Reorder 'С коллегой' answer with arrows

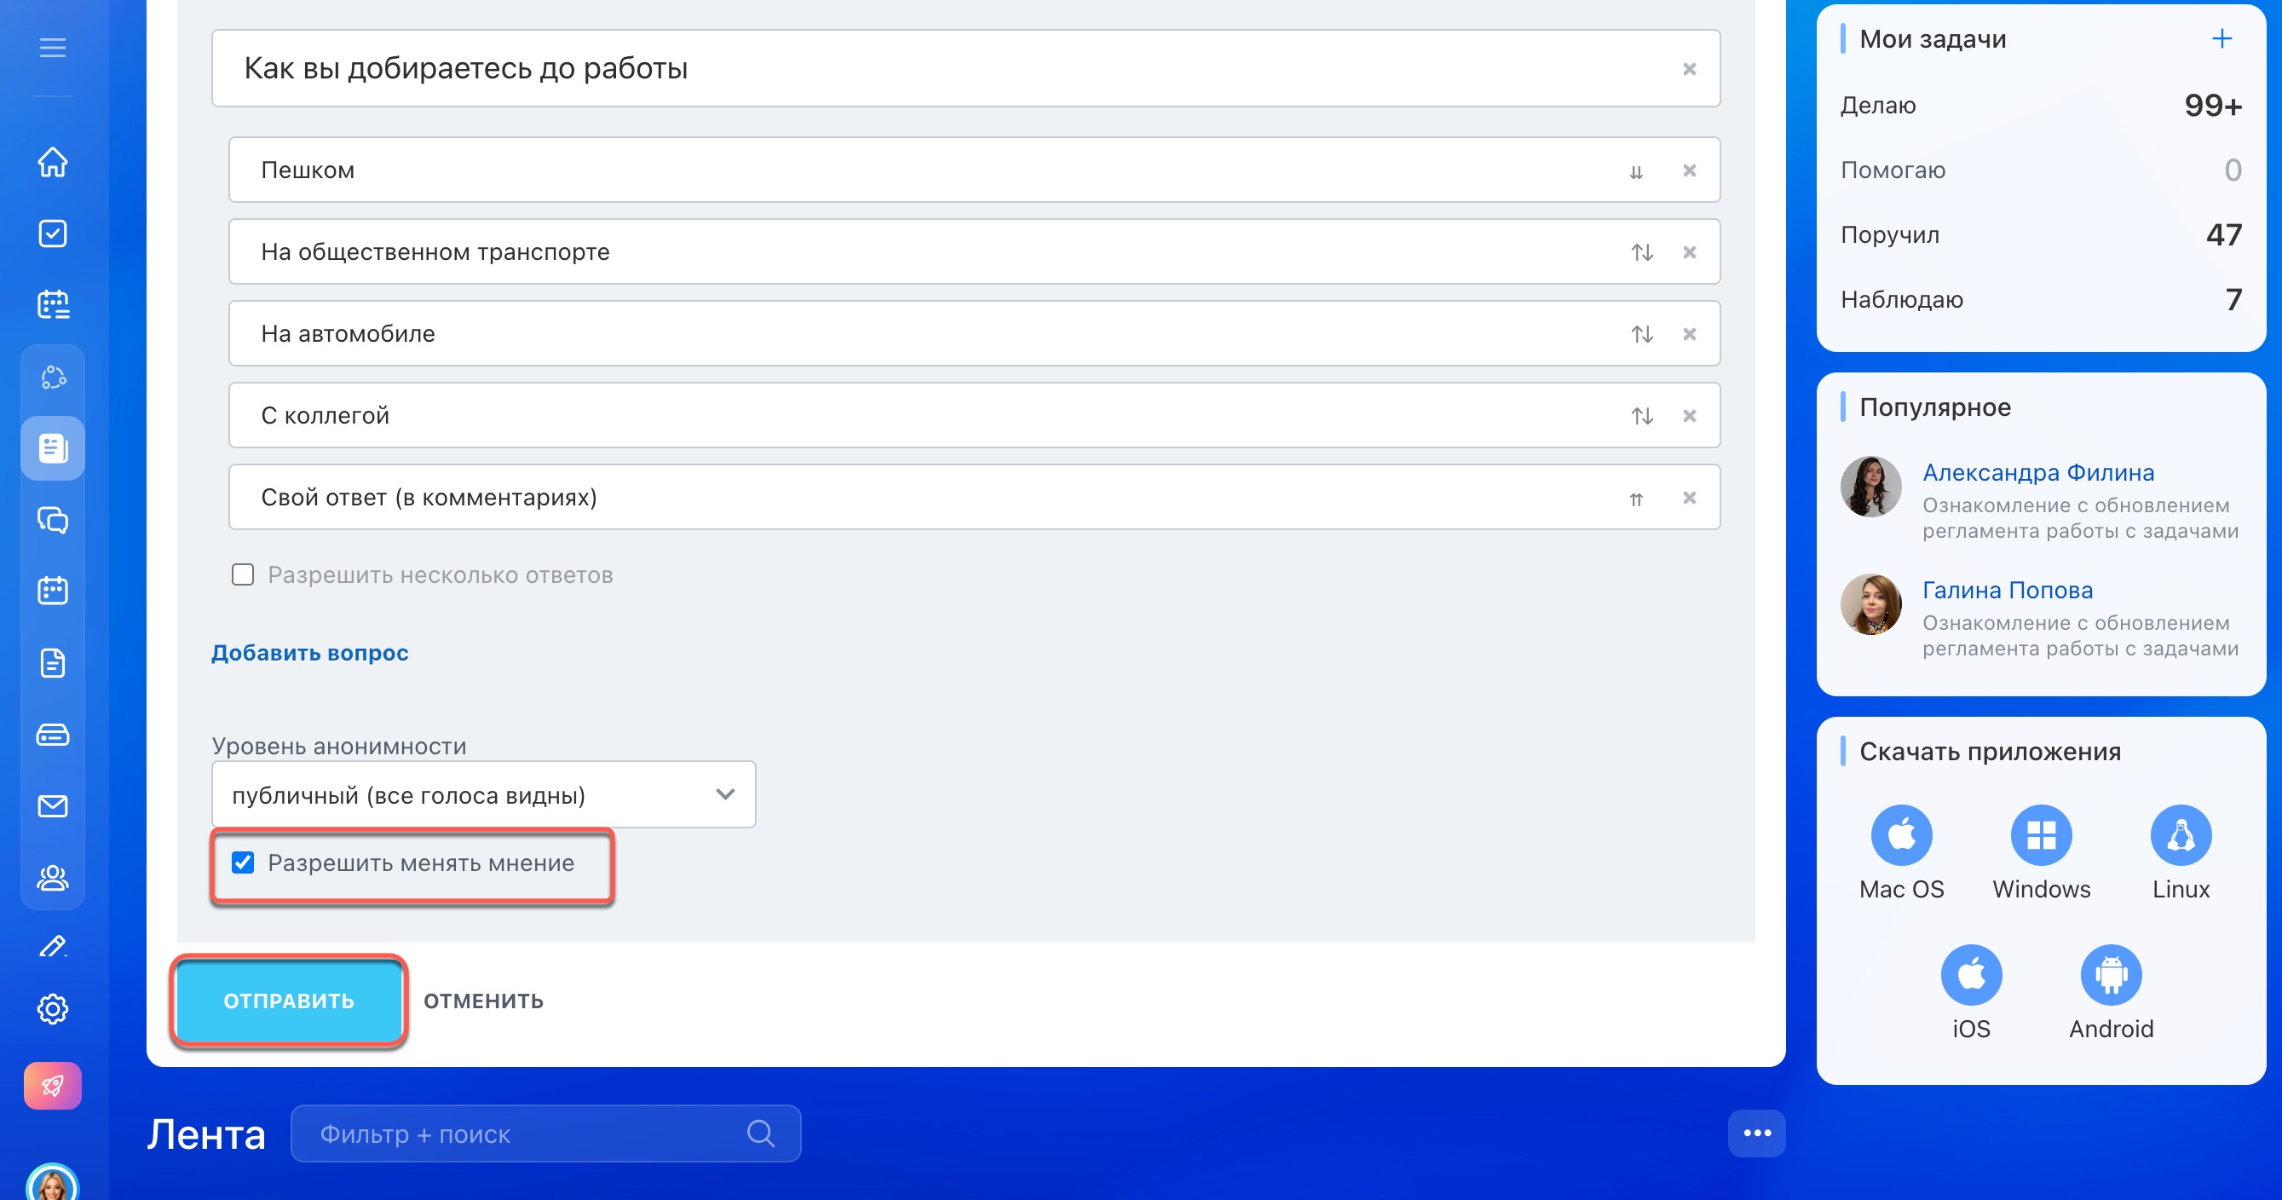tap(1641, 416)
